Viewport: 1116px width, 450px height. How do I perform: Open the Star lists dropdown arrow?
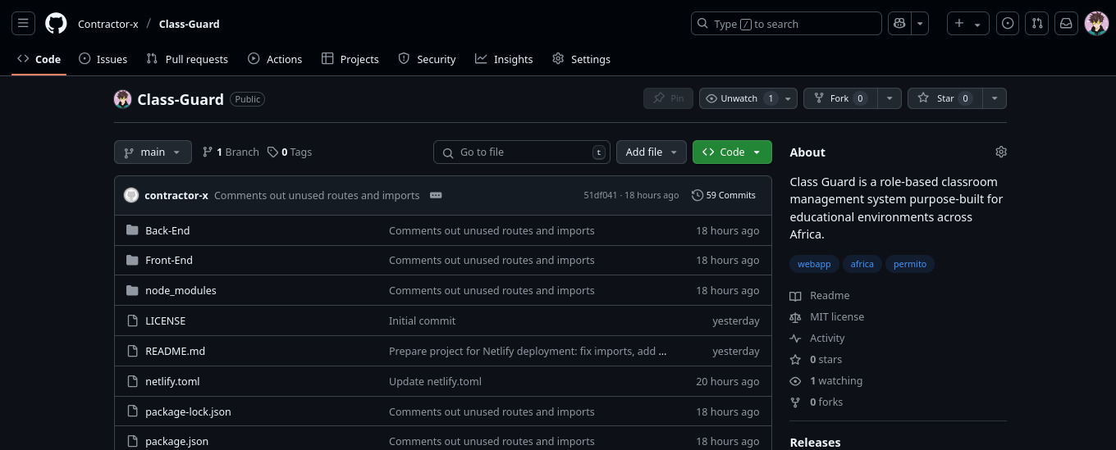[995, 98]
